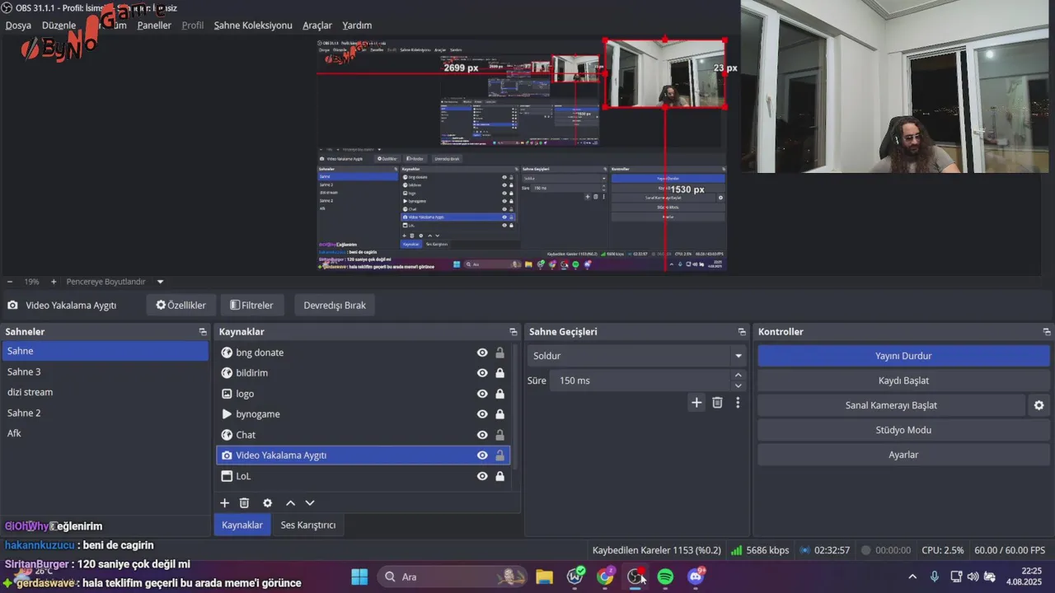Viewport: 1055px width, 593px height.
Task: Move selected source down with arrow
Action: [310, 503]
